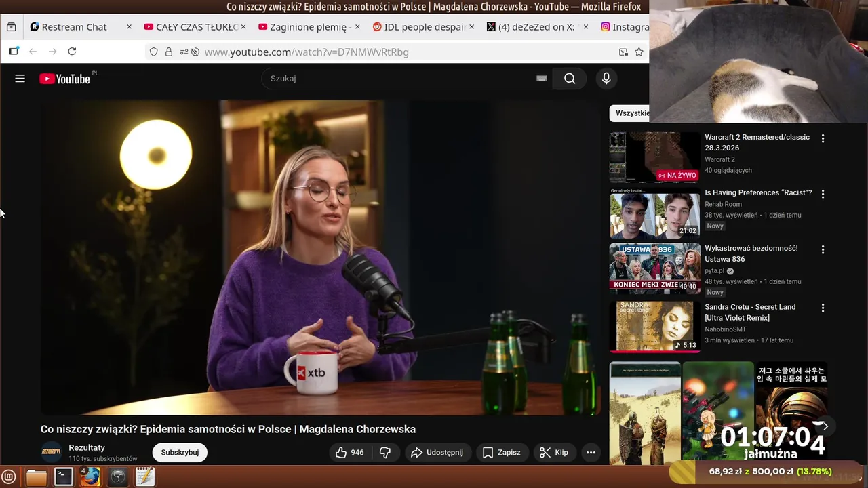The image size is (868, 488).
Task: Open Is Having Preferences Racist thumbnail
Action: [x=654, y=213]
